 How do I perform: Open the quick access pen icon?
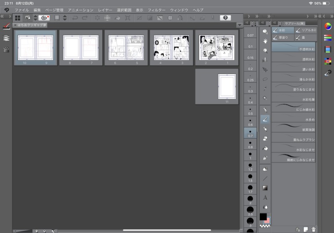click(x=6, y=26)
